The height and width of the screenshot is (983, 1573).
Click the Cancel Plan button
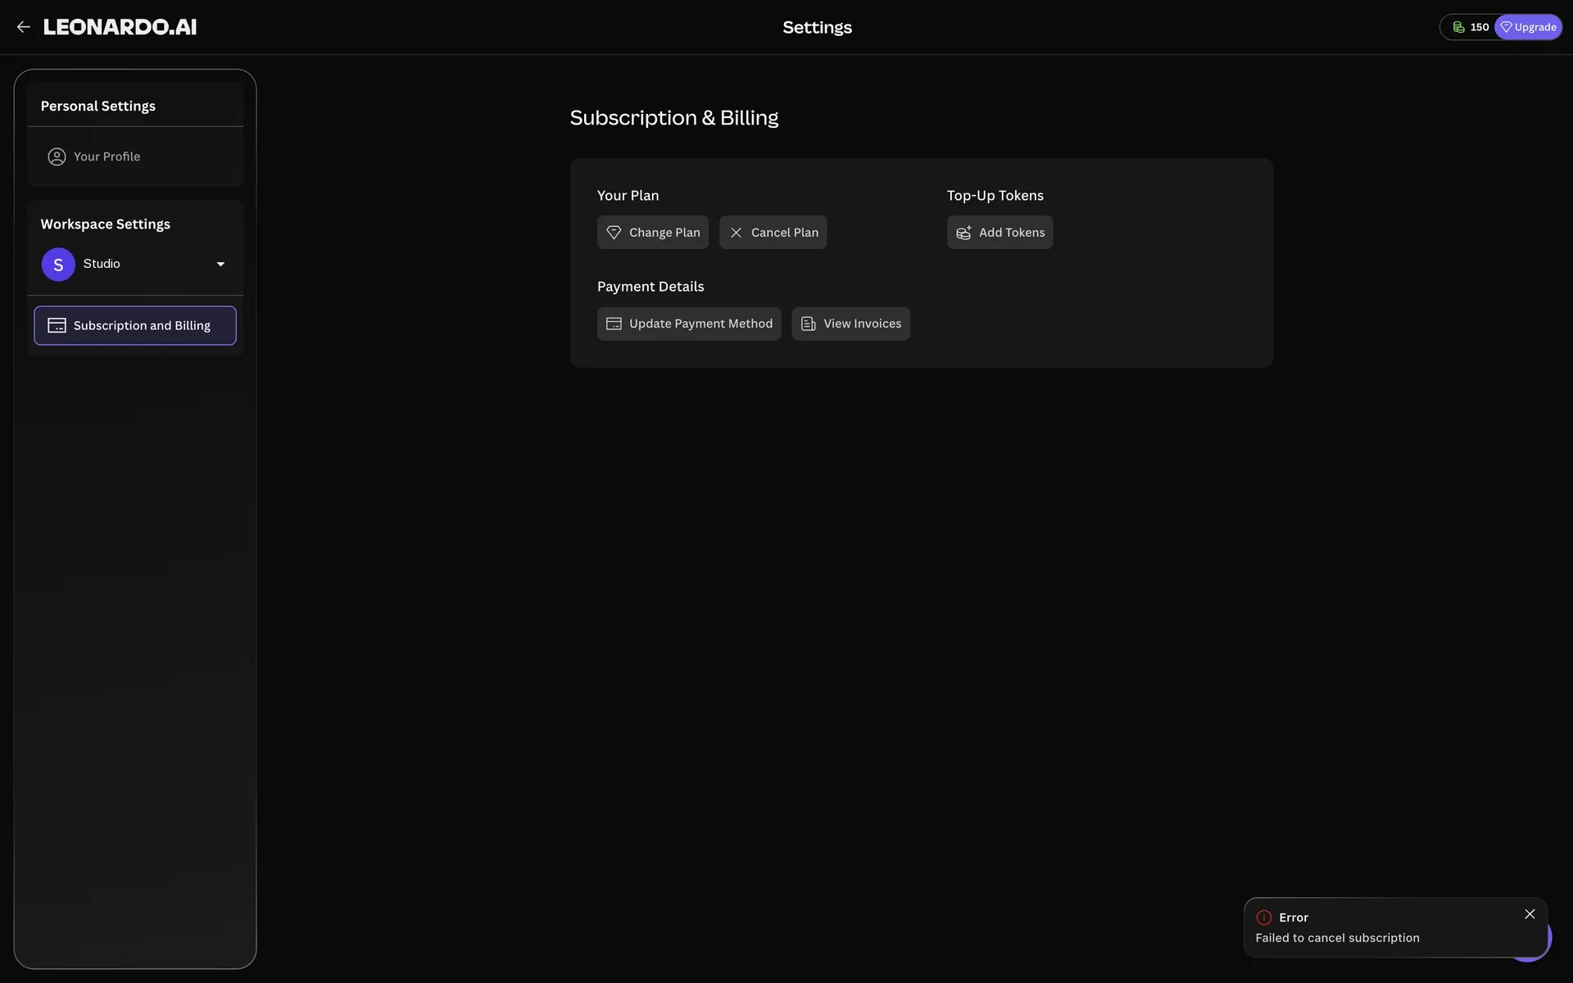coord(773,233)
